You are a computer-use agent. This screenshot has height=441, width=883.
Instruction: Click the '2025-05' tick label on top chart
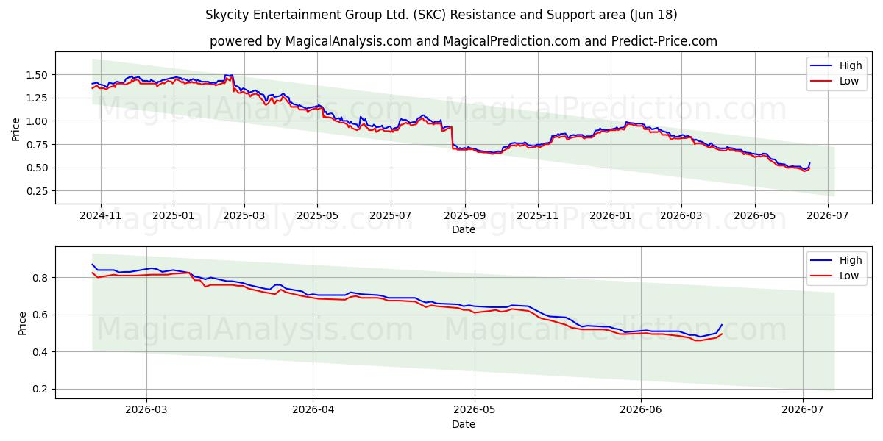pos(318,215)
